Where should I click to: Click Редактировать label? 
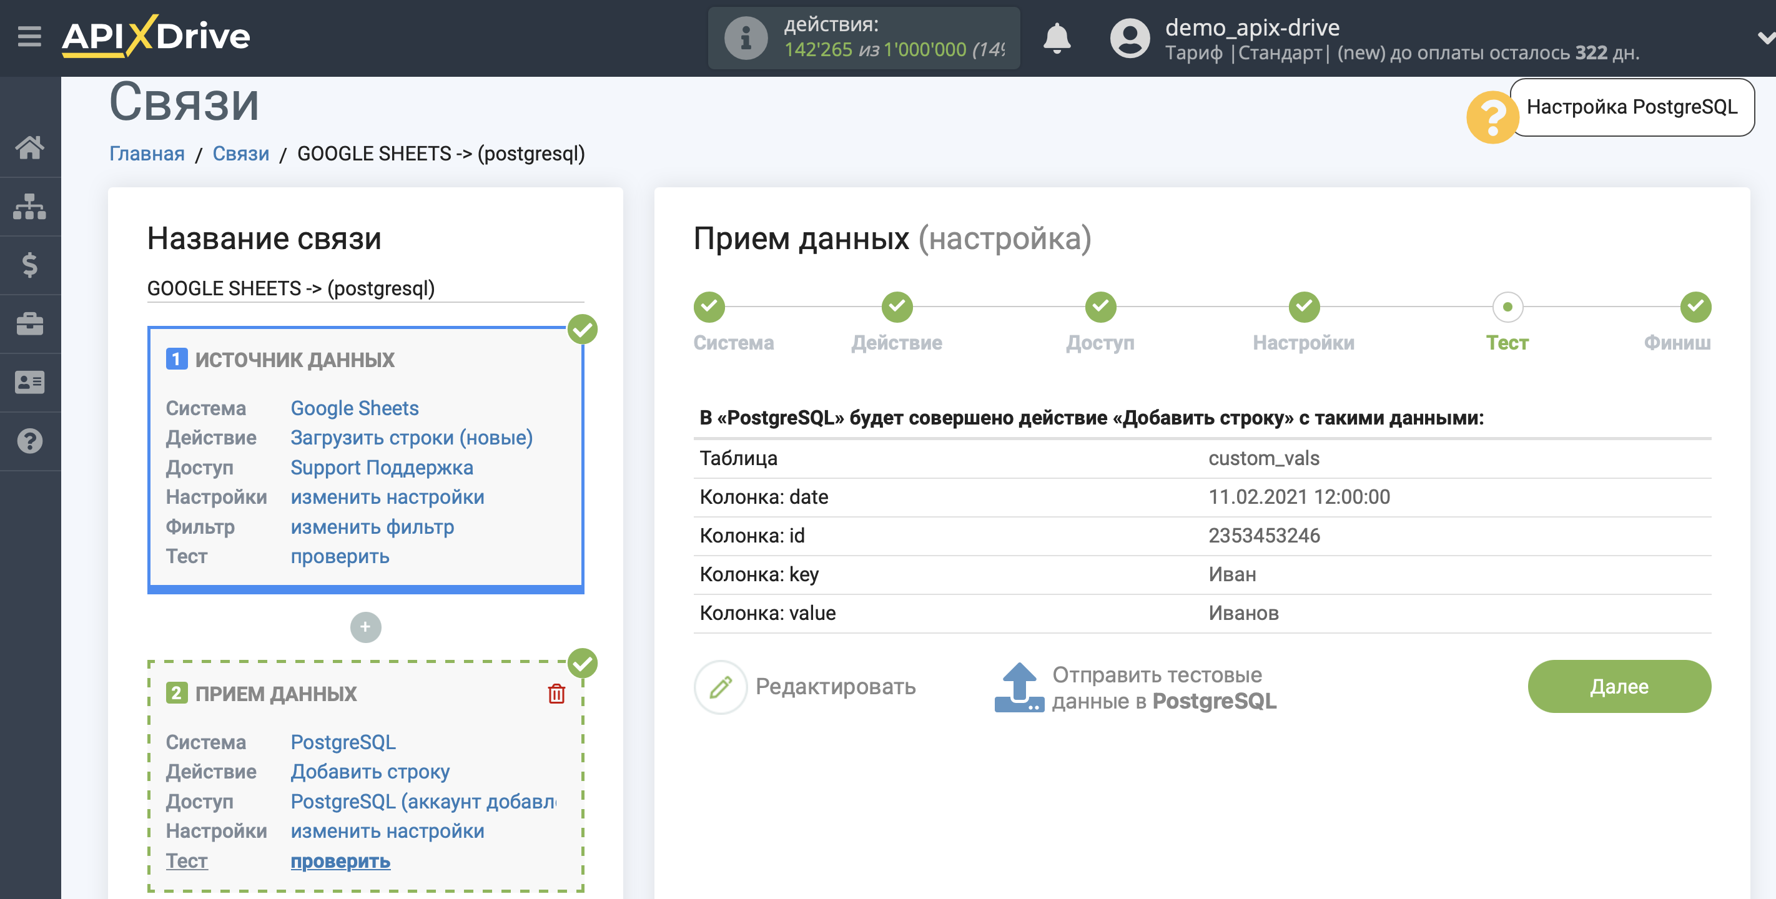click(x=836, y=687)
